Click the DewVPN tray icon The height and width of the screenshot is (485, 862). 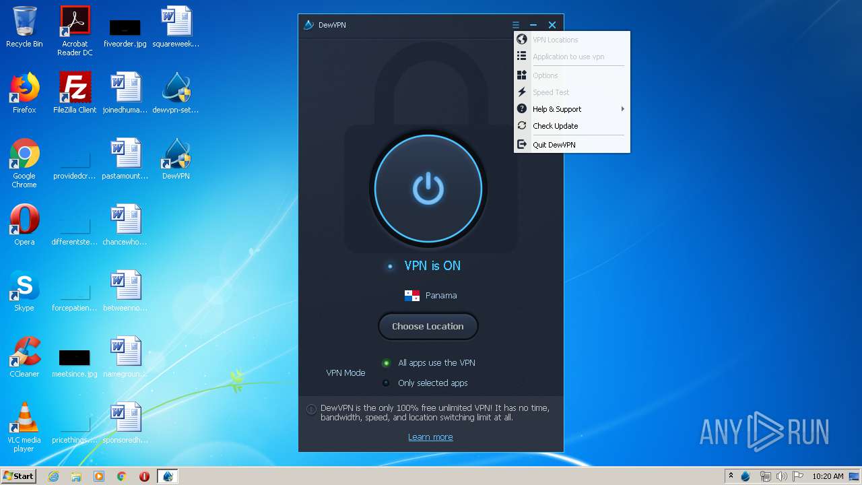tap(745, 476)
